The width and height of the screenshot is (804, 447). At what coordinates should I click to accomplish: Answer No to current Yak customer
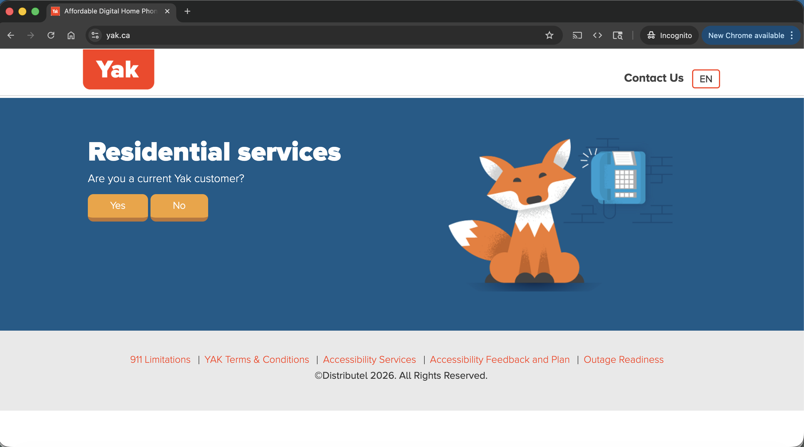pos(179,207)
